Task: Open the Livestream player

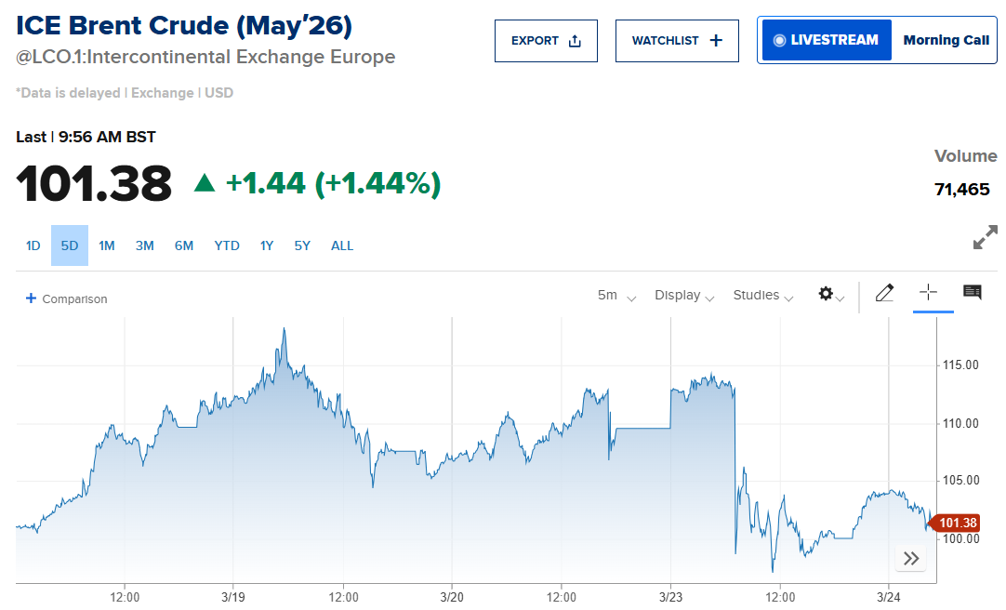Action: click(x=826, y=41)
